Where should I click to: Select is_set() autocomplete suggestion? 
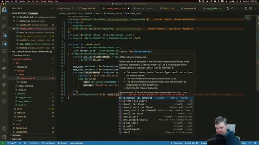tap(156, 126)
